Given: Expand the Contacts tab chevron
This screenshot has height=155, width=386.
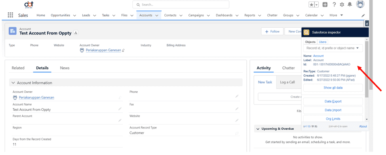Looking at the screenshot, I should [181, 15].
